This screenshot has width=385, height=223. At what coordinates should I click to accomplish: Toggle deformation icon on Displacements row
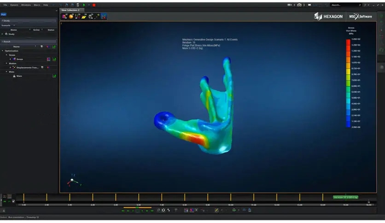42,68
